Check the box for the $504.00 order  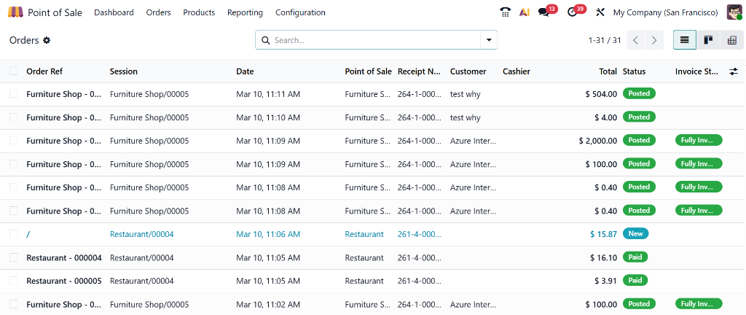(x=14, y=94)
